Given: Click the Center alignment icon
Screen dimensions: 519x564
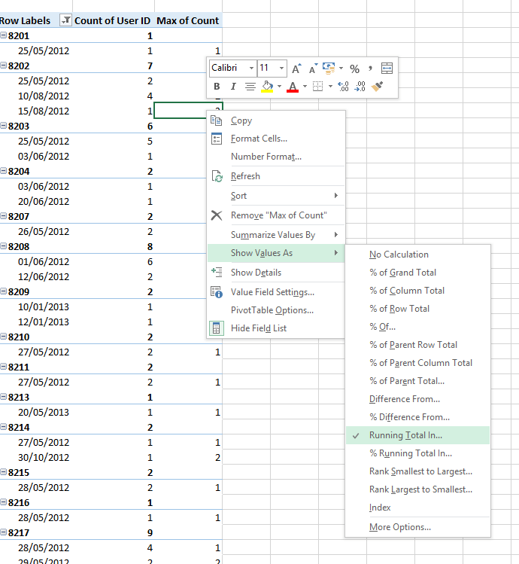Looking at the screenshot, I should point(250,87).
